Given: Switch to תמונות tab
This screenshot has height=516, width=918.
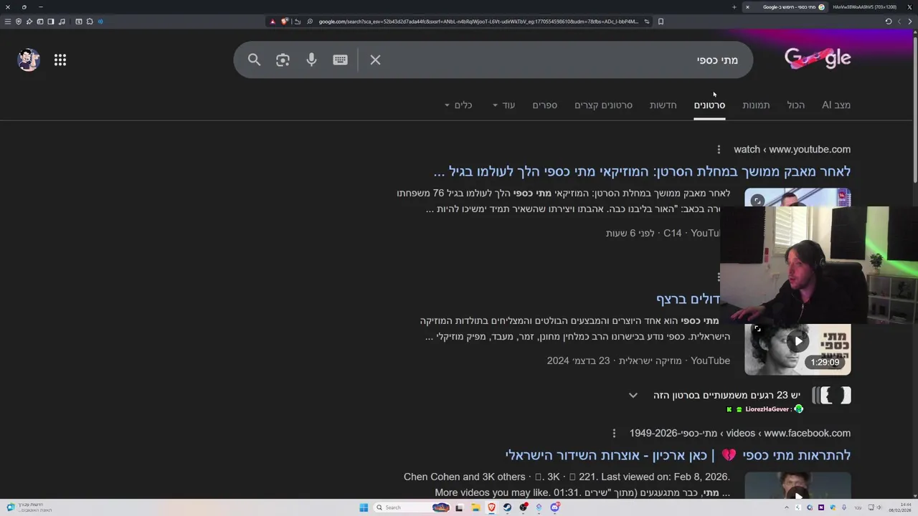Looking at the screenshot, I should tap(756, 105).
